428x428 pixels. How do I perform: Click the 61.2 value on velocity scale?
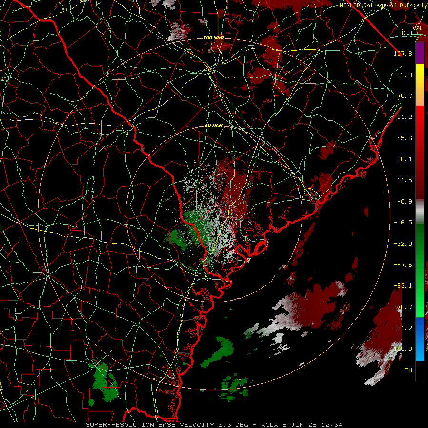pos(405,117)
